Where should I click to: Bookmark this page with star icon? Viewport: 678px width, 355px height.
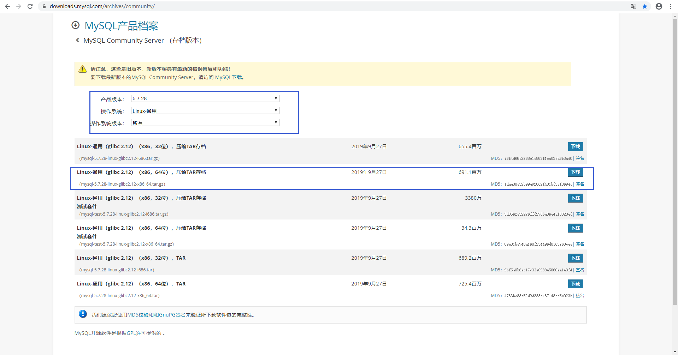(645, 6)
